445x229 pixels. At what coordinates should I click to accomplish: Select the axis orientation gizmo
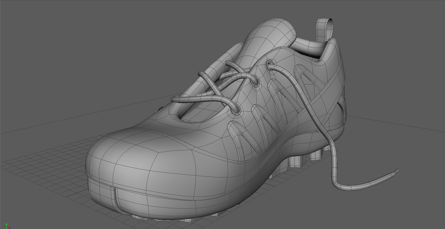[8, 226]
